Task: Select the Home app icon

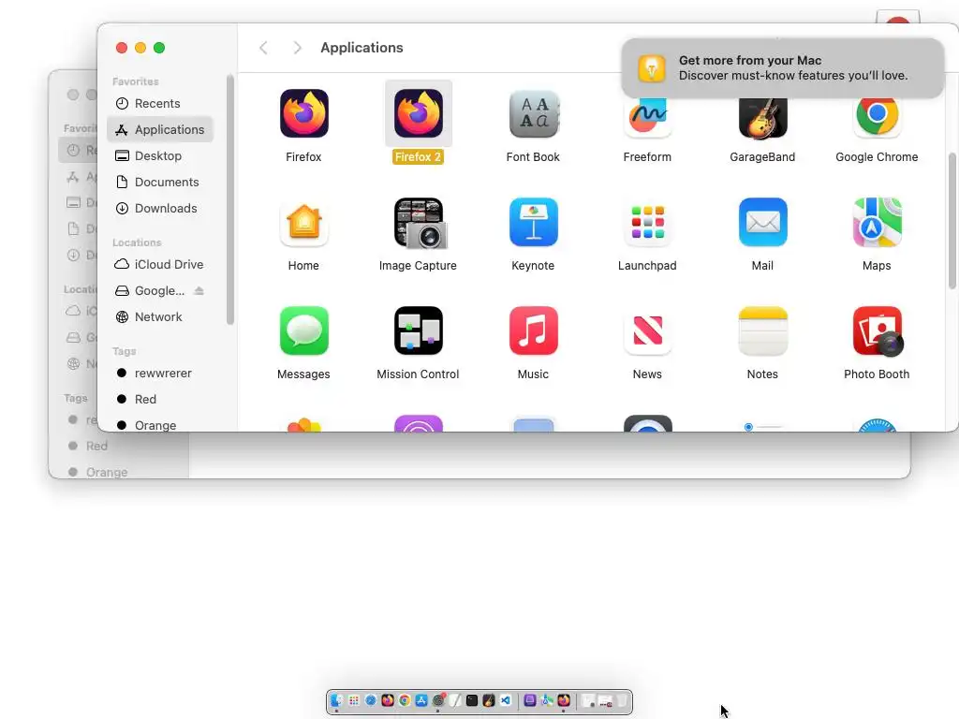Action: [304, 222]
